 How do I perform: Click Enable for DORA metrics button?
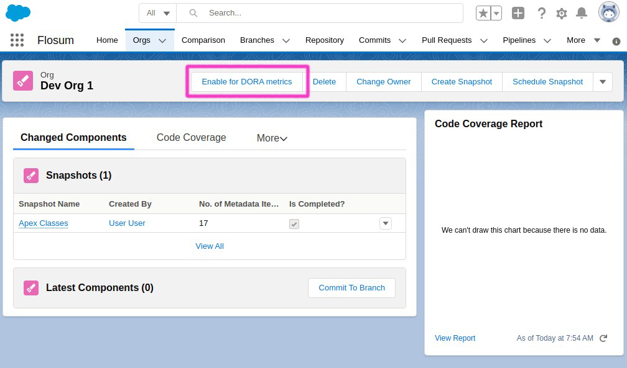click(x=246, y=82)
